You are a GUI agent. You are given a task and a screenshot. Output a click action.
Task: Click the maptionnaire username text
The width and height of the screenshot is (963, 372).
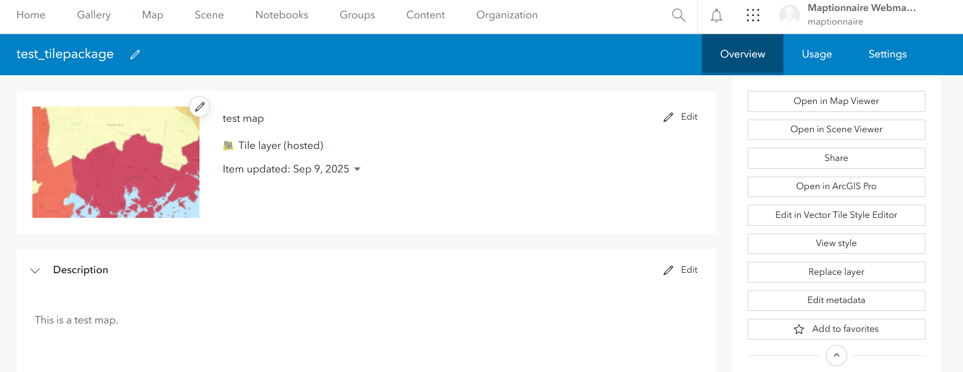pos(835,22)
